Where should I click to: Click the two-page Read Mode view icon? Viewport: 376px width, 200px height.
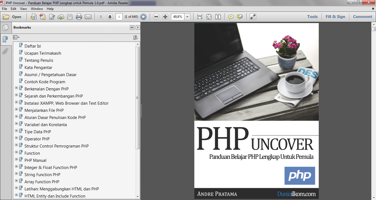(218, 17)
